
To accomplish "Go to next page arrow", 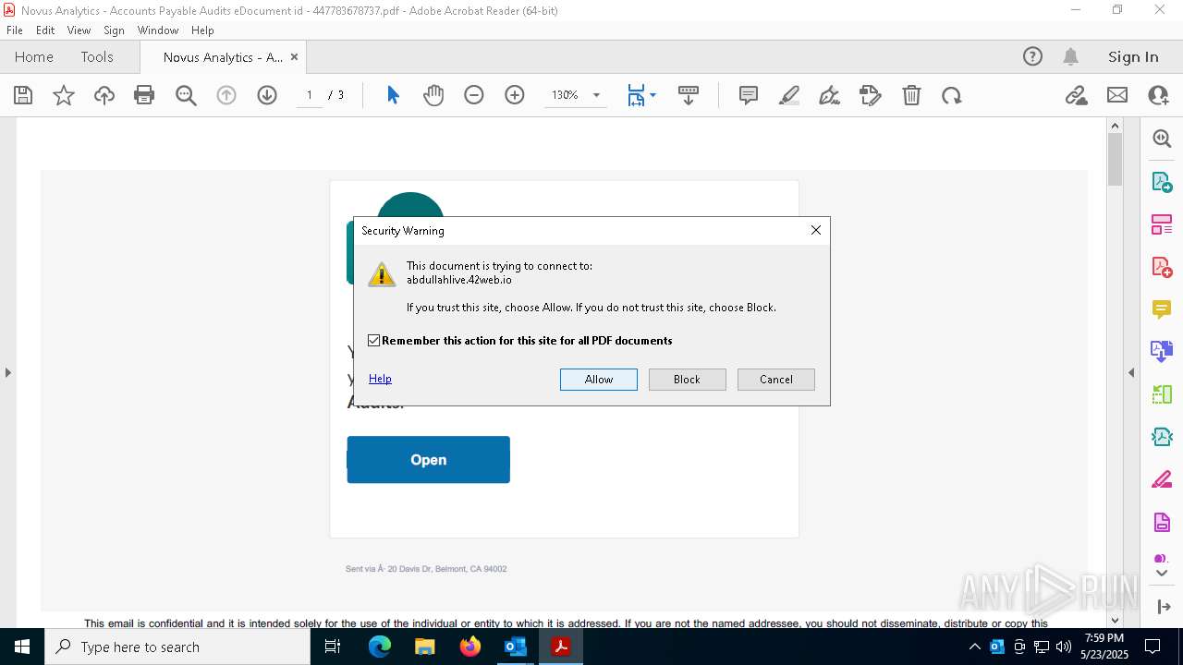I will [x=267, y=95].
